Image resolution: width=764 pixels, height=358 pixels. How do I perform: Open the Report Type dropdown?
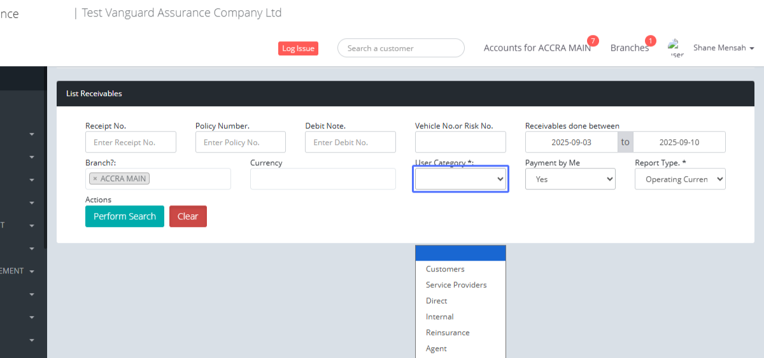click(679, 179)
